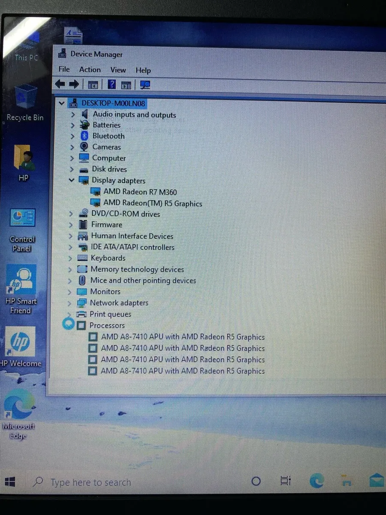Screen dimensions: 386x515
Task: Collapse the DESKTOP-M00LN08 root node
Action: tap(62, 103)
